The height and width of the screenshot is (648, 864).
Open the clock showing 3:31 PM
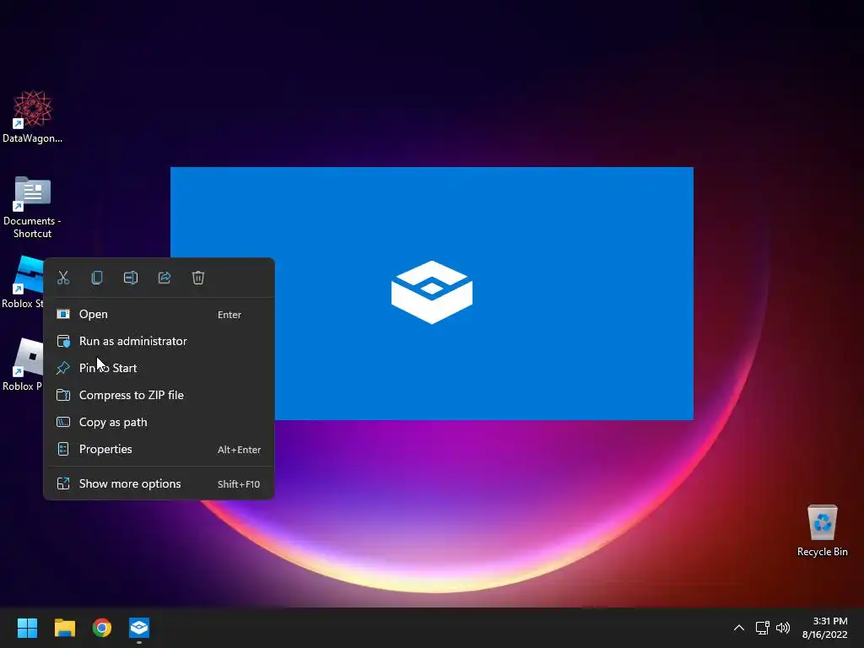pyautogui.click(x=825, y=628)
